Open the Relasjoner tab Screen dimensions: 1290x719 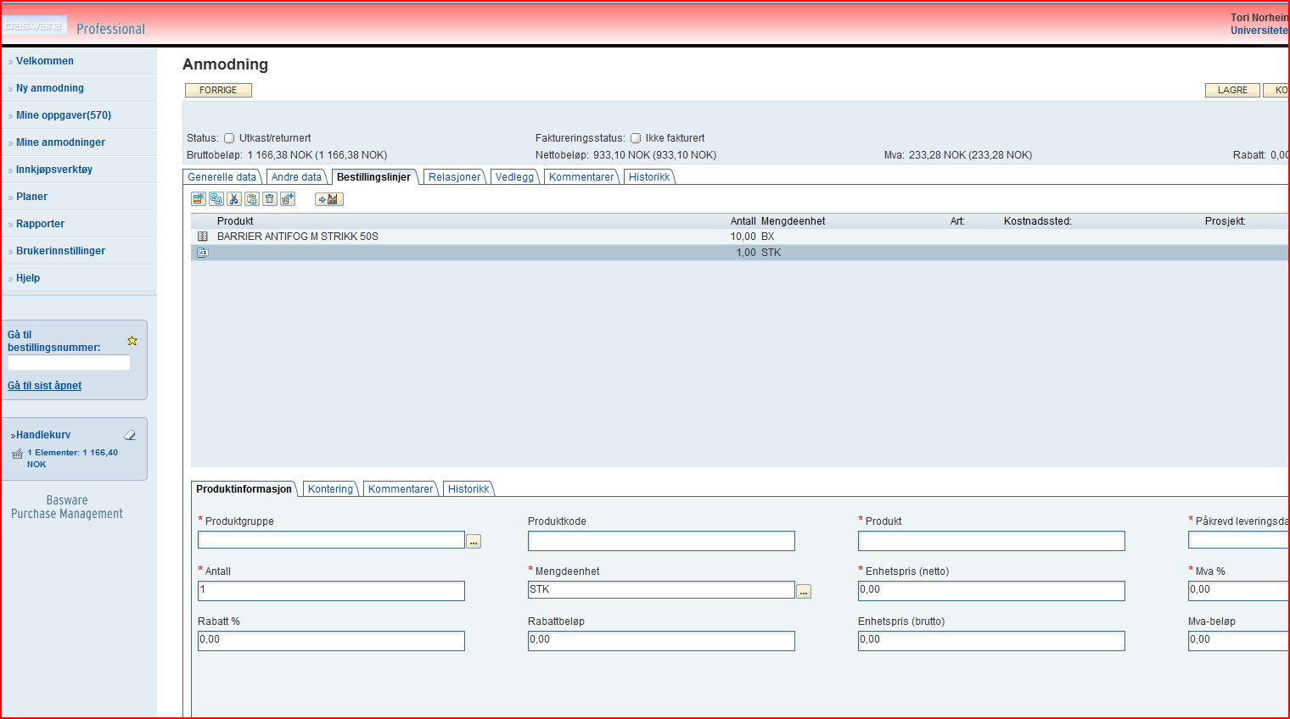coord(455,177)
